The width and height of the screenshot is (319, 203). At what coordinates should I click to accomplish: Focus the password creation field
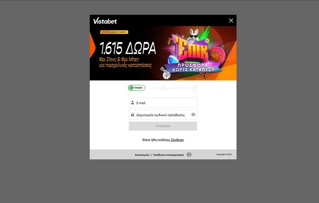pos(163,114)
